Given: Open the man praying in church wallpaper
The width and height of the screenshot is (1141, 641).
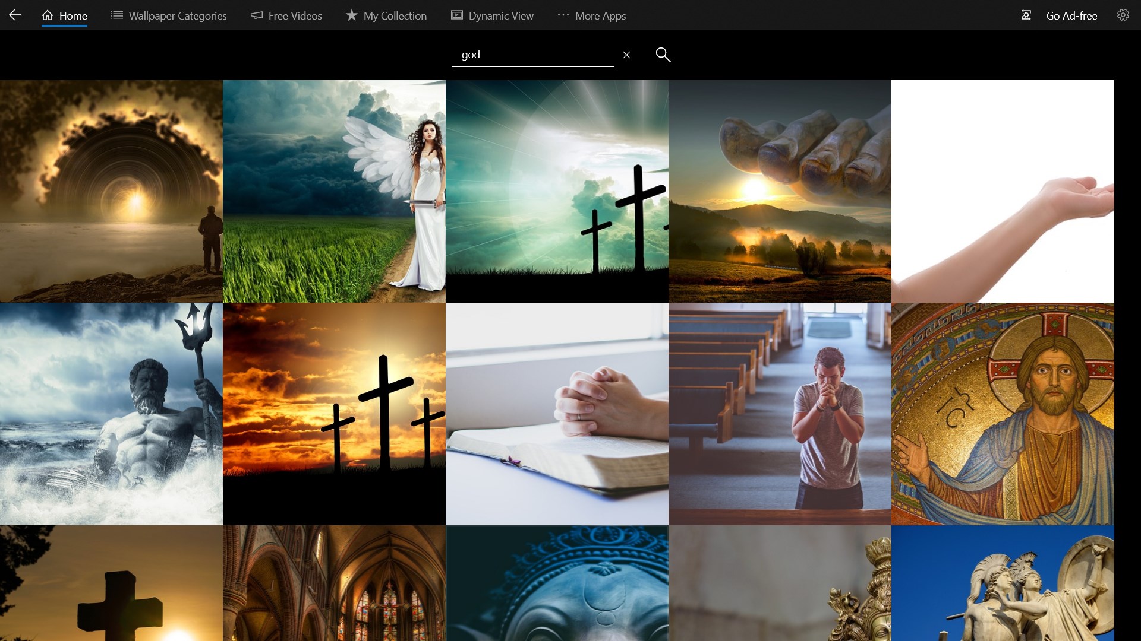Looking at the screenshot, I should [x=780, y=414].
